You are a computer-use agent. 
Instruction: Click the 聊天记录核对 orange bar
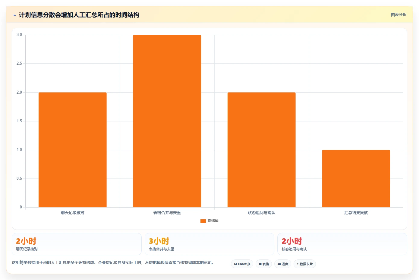pyautogui.click(x=73, y=150)
